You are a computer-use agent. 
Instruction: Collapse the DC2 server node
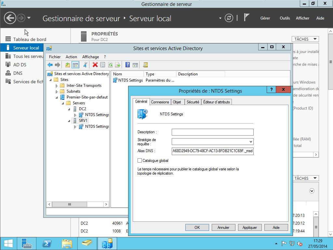click(x=69, y=109)
